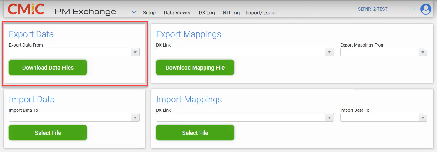Expand the Import Data To dropdown under Import Data
This screenshot has height=152, width=437.
135,118
